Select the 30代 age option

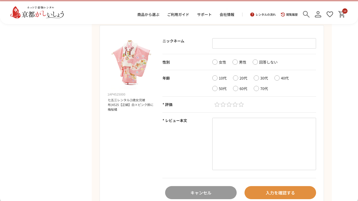(256, 78)
